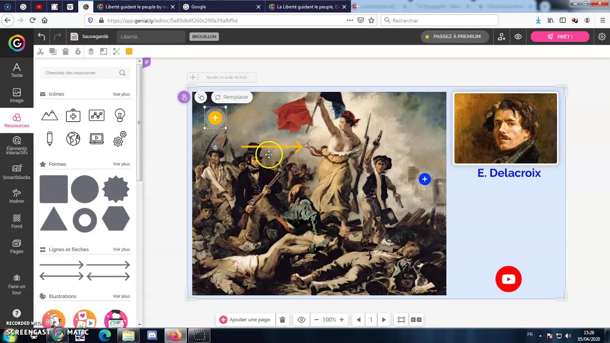See more Lignes et flèches

coord(121,249)
